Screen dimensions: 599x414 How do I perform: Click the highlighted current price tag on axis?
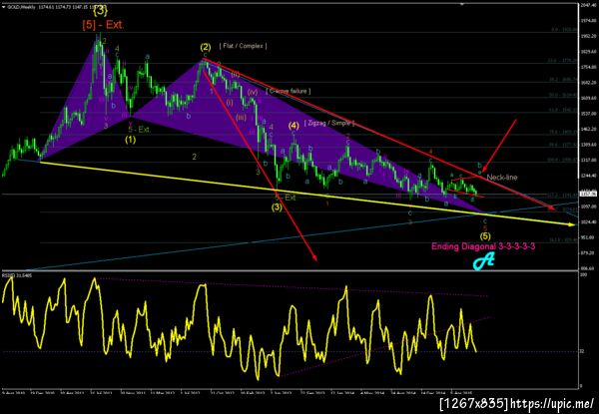pos(586,194)
